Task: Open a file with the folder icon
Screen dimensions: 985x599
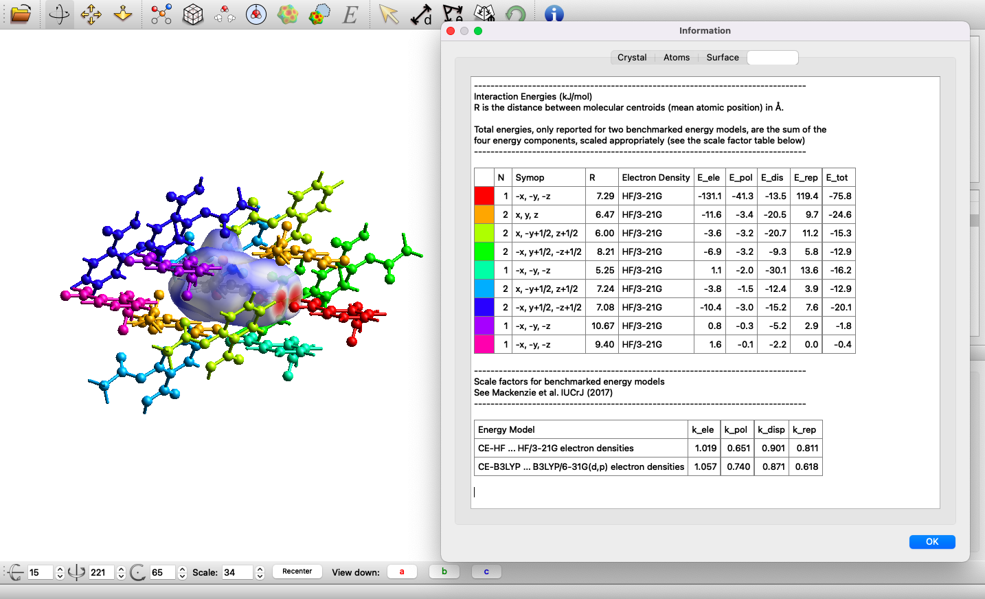Action: tap(21, 14)
